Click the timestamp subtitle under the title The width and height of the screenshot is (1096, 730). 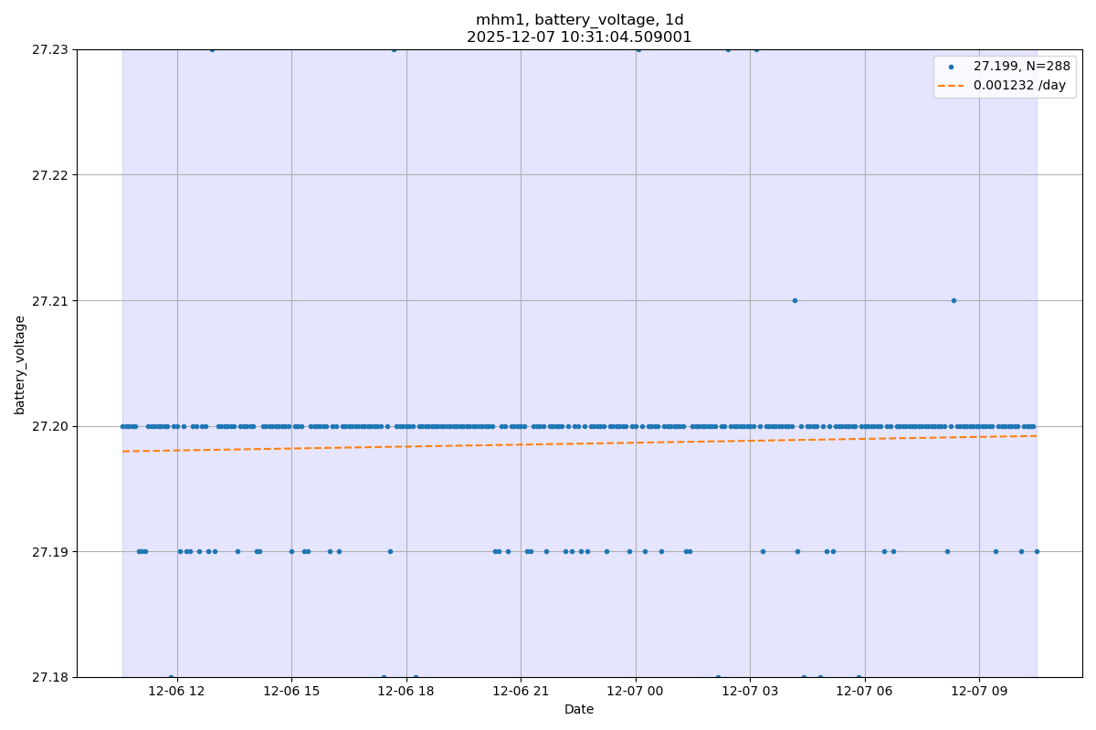[579, 37]
